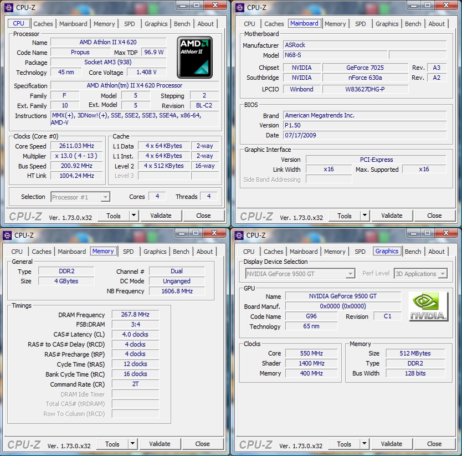Image resolution: width=462 pixels, height=456 pixels.
Task: Click Validate button in Graphics window
Action: [x=392, y=444]
